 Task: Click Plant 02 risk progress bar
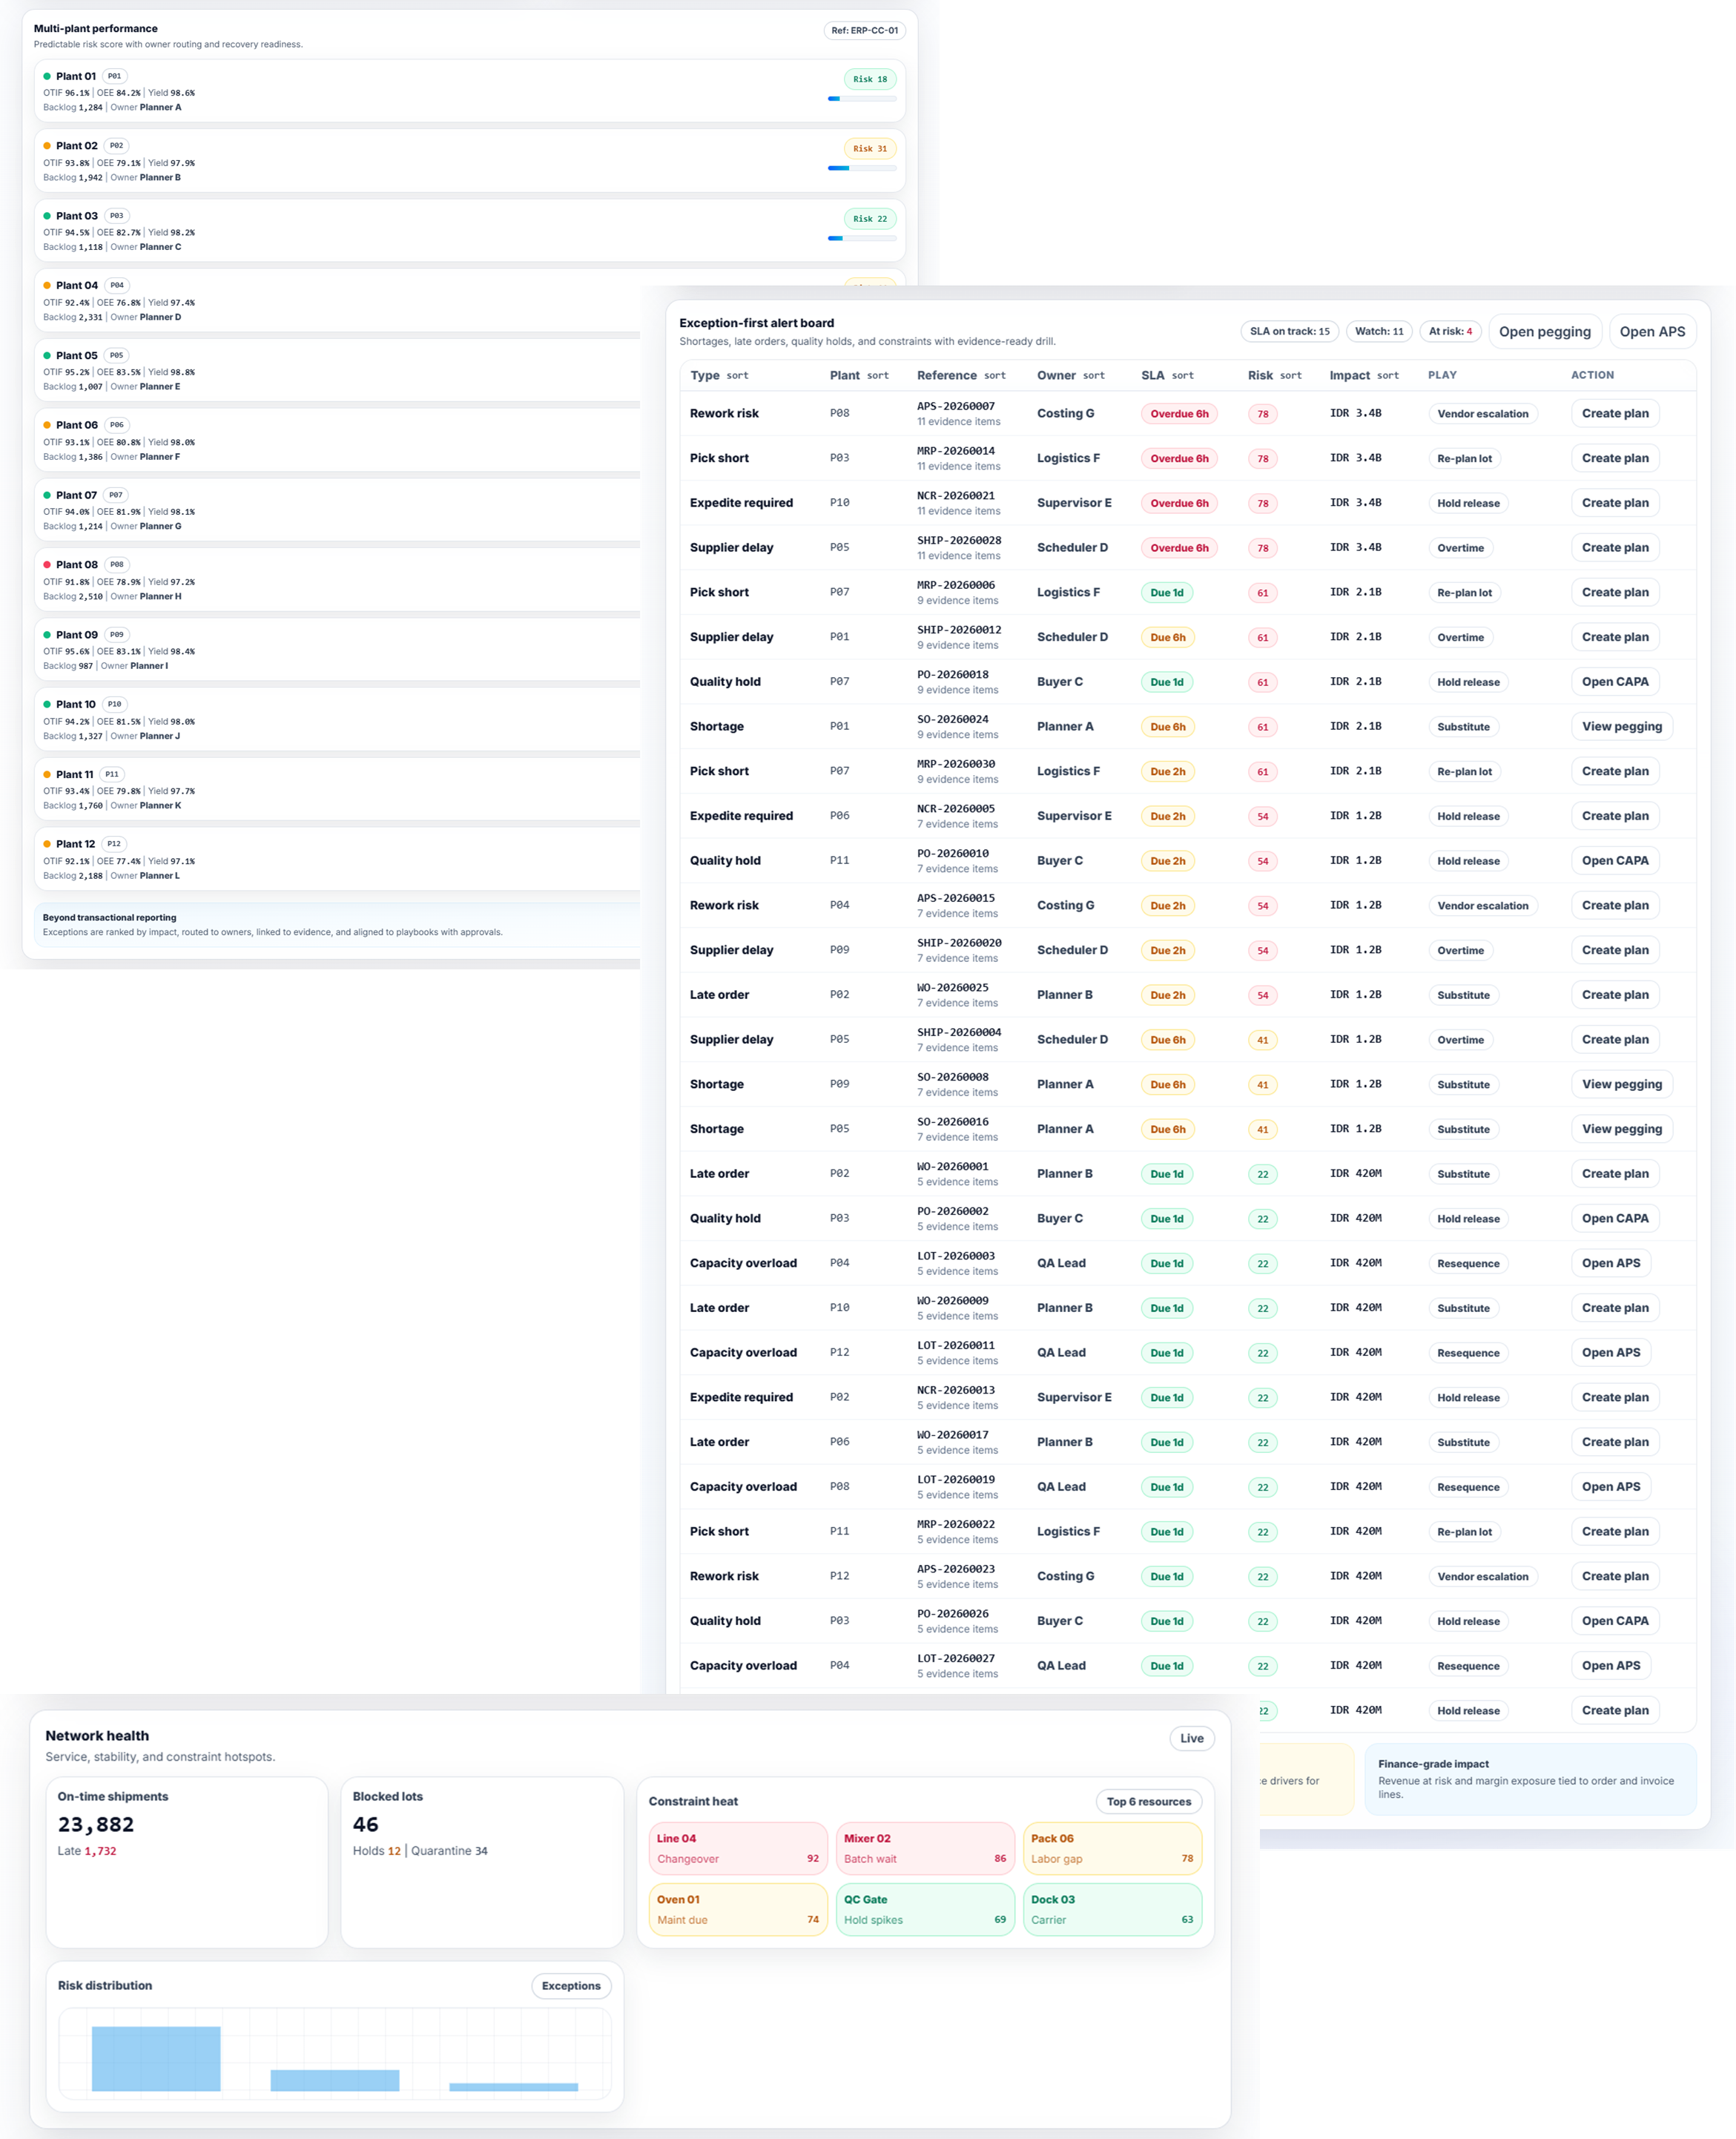tap(862, 168)
